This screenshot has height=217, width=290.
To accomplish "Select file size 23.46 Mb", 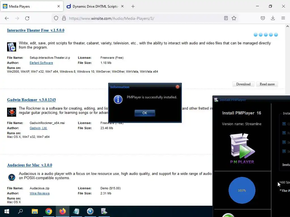I will pyautogui.click(x=107, y=128).
